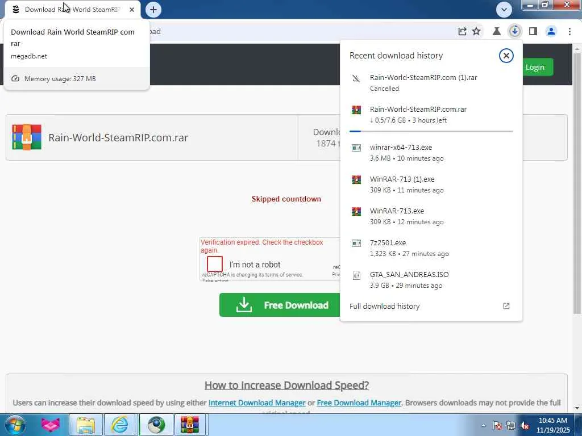Click How to Increase Download Speed heading

pyautogui.click(x=286, y=385)
